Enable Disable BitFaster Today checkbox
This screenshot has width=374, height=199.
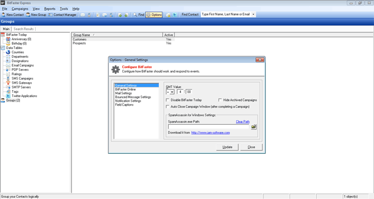tap(168, 100)
